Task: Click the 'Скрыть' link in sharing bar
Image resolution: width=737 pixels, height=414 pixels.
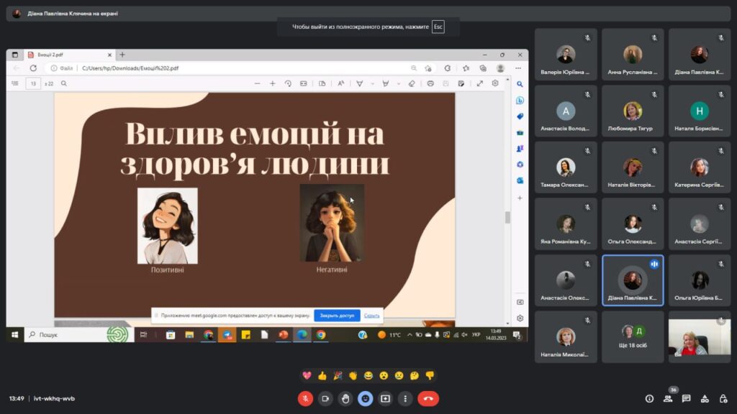Action: tap(371, 316)
